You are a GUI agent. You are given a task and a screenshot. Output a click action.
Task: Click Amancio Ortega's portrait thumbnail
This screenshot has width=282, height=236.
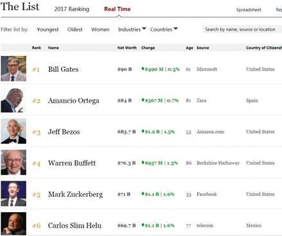tap(13, 100)
